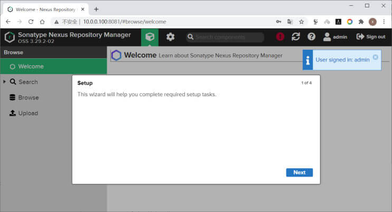
Task: Click the admin user account button
Action: click(x=335, y=37)
